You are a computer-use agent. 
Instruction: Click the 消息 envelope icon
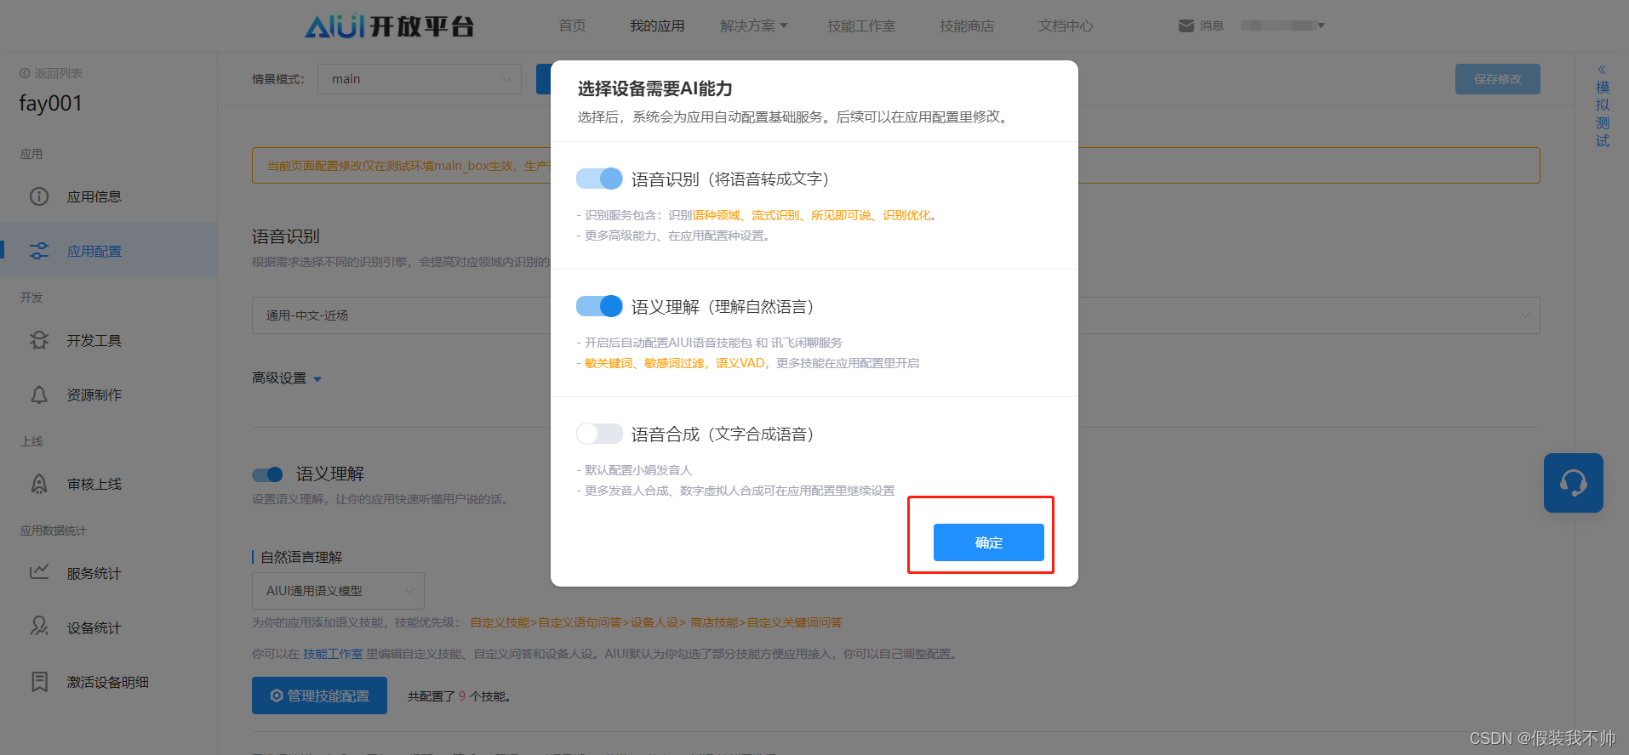1186,26
